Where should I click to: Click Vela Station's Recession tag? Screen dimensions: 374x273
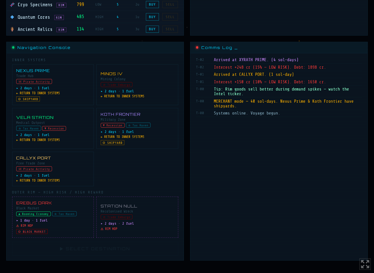point(54,129)
